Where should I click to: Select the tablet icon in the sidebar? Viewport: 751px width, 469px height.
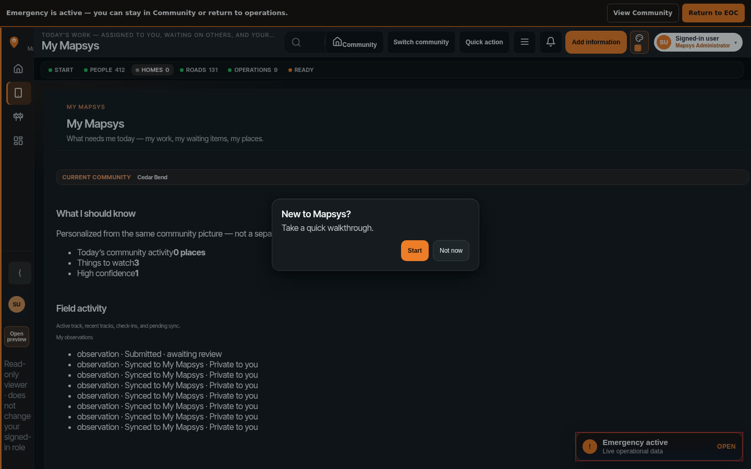click(19, 93)
